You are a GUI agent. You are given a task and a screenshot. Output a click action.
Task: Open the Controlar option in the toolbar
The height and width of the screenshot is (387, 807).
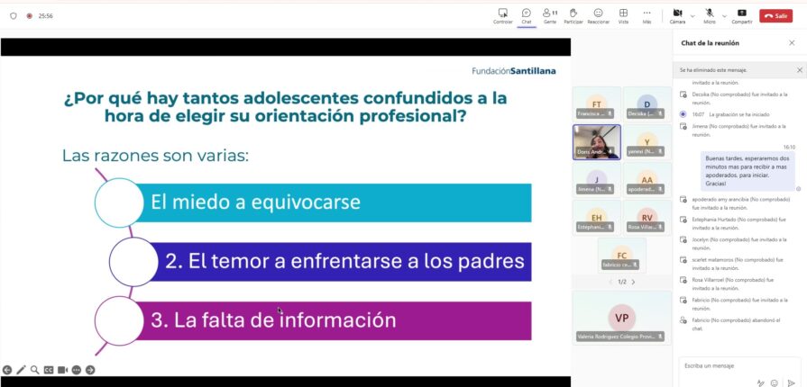(x=502, y=15)
